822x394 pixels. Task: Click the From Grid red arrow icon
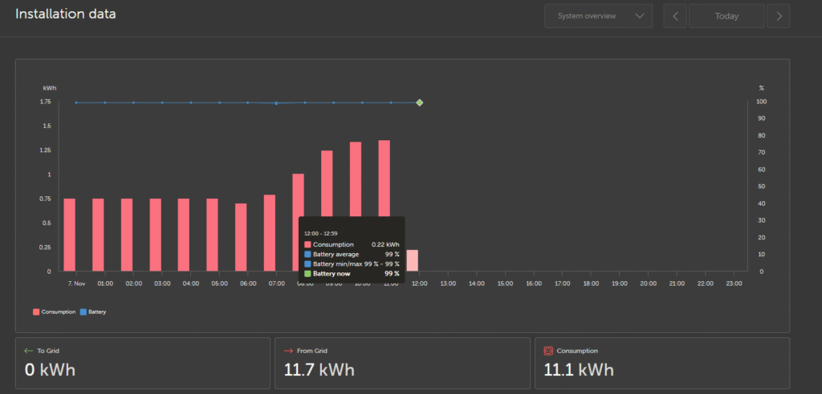[289, 351]
